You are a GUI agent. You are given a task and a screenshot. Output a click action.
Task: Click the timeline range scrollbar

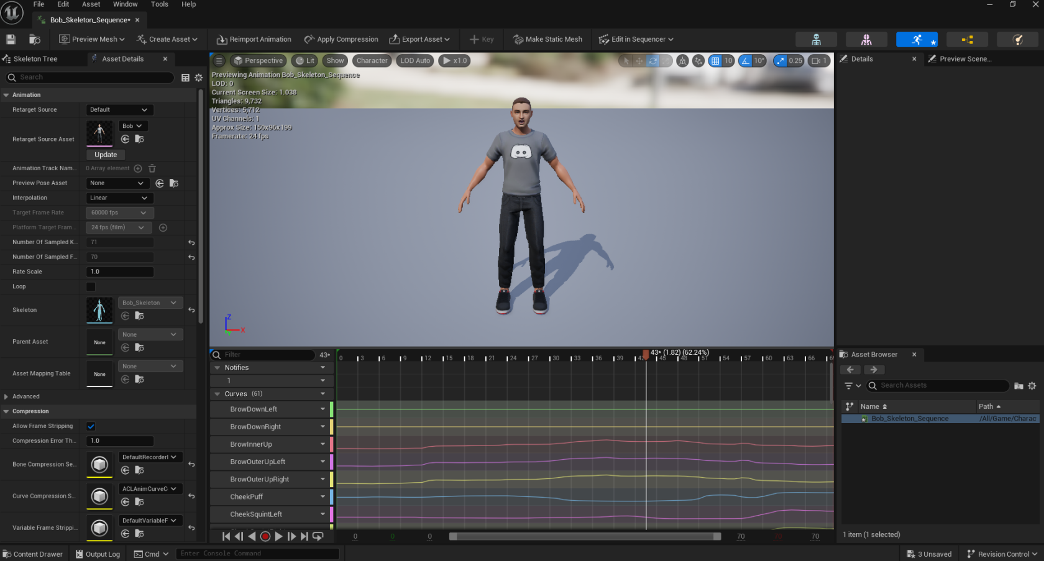click(x=585, y=536)
